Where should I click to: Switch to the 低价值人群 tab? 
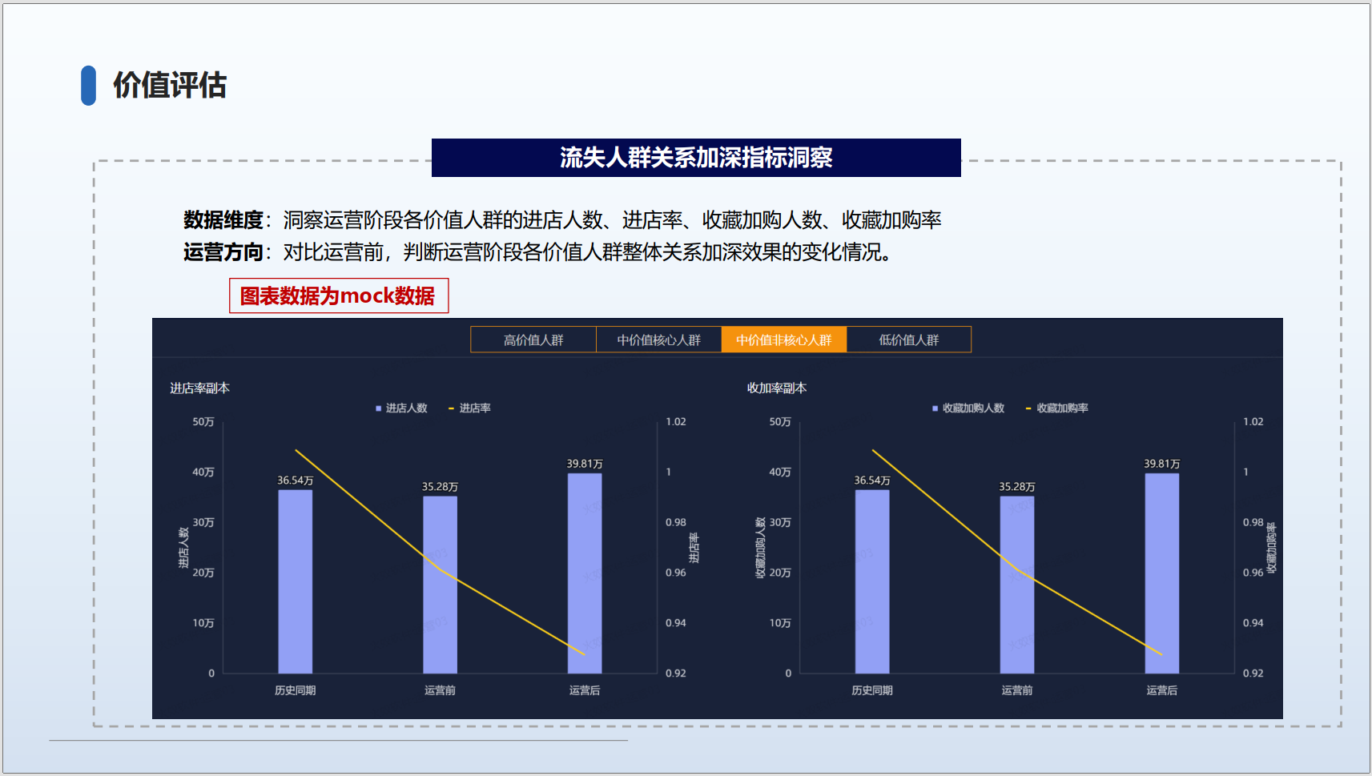(x=909, y=340)
